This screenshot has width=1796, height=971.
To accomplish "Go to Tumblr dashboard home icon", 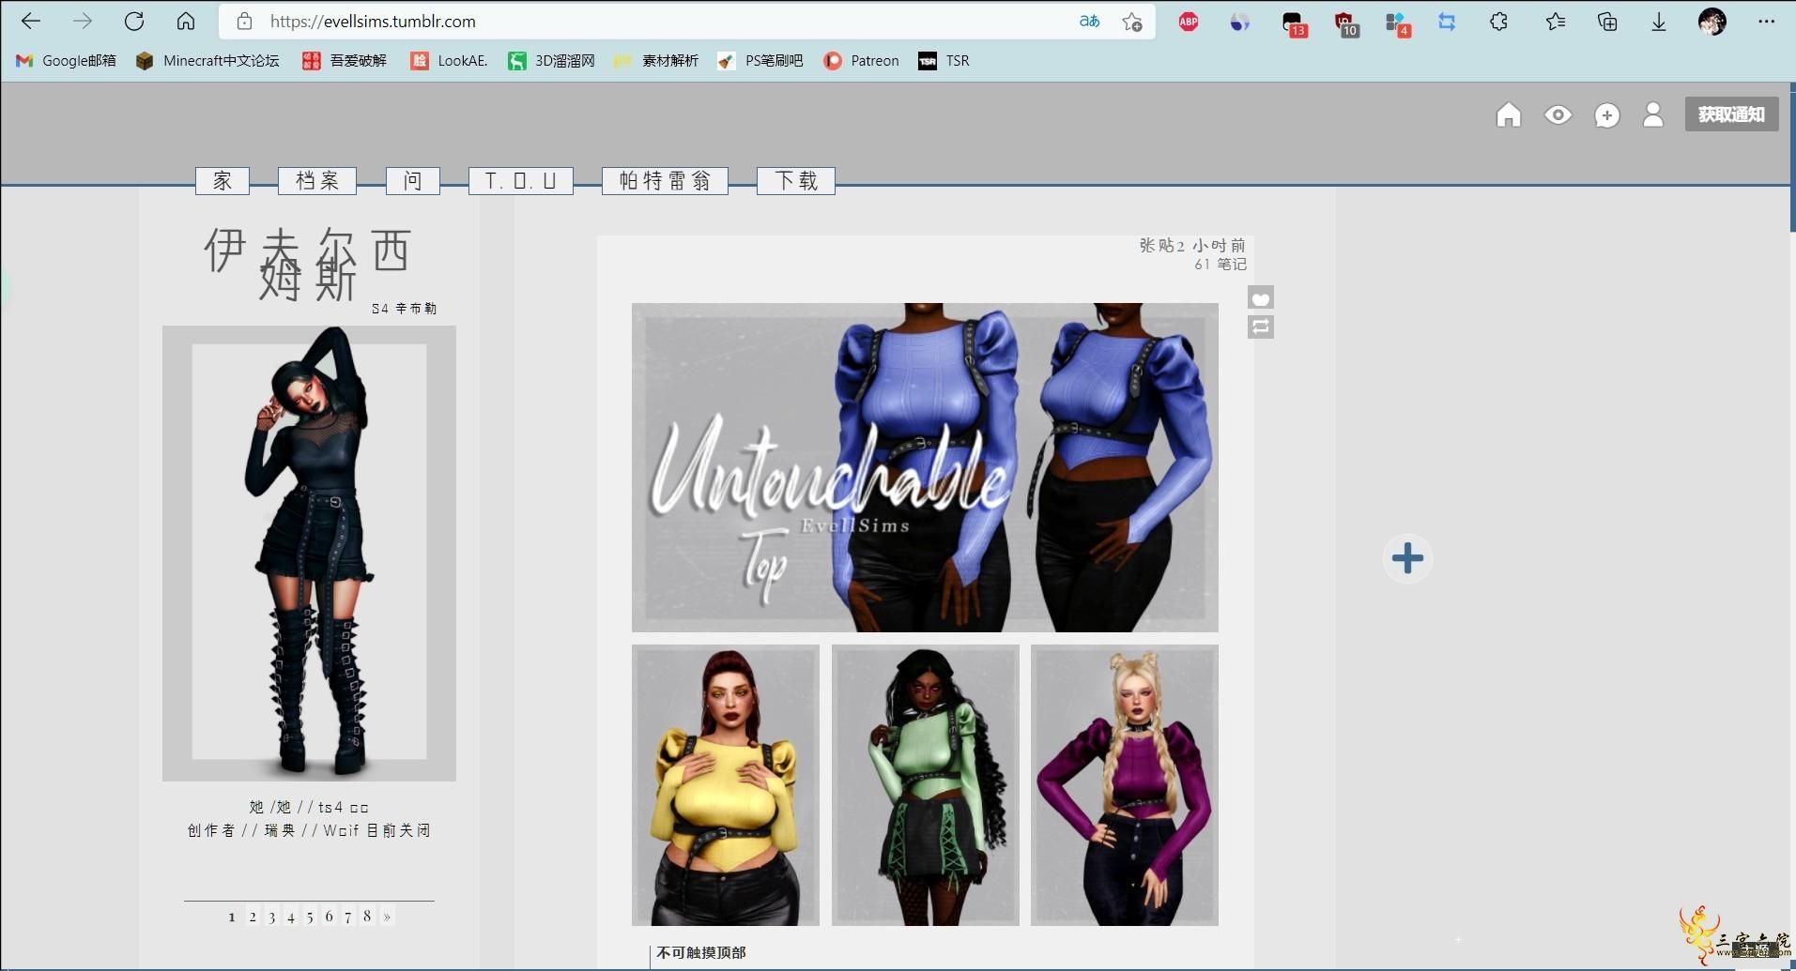I will click(1508, 114).
